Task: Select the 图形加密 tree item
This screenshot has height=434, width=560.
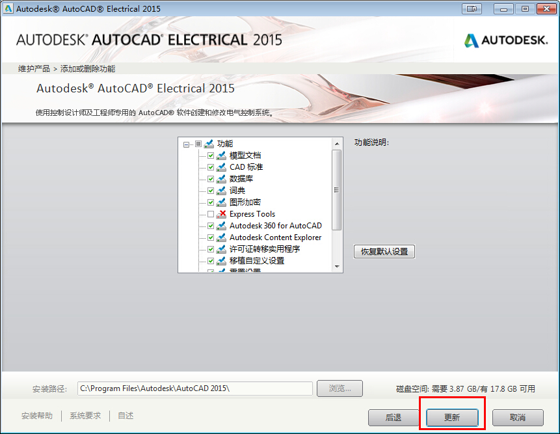Action: click(x=245, y=202)
